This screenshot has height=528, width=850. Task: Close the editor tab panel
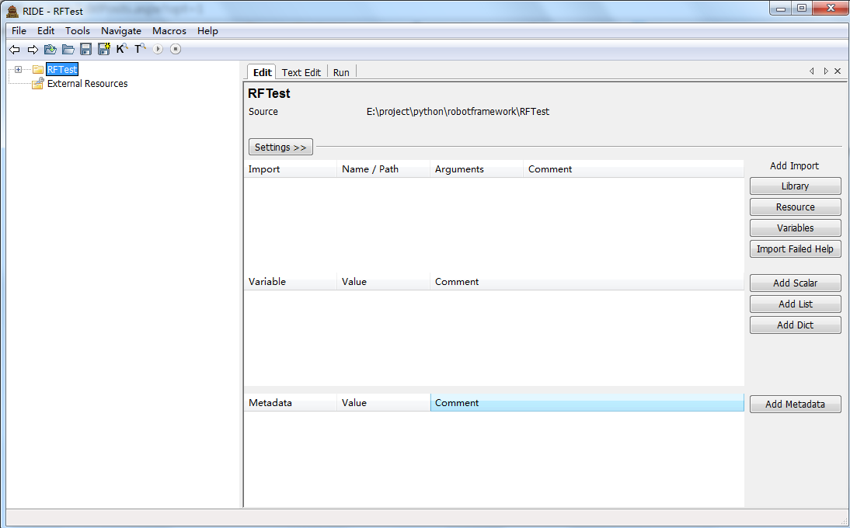[x=838, y=71]
